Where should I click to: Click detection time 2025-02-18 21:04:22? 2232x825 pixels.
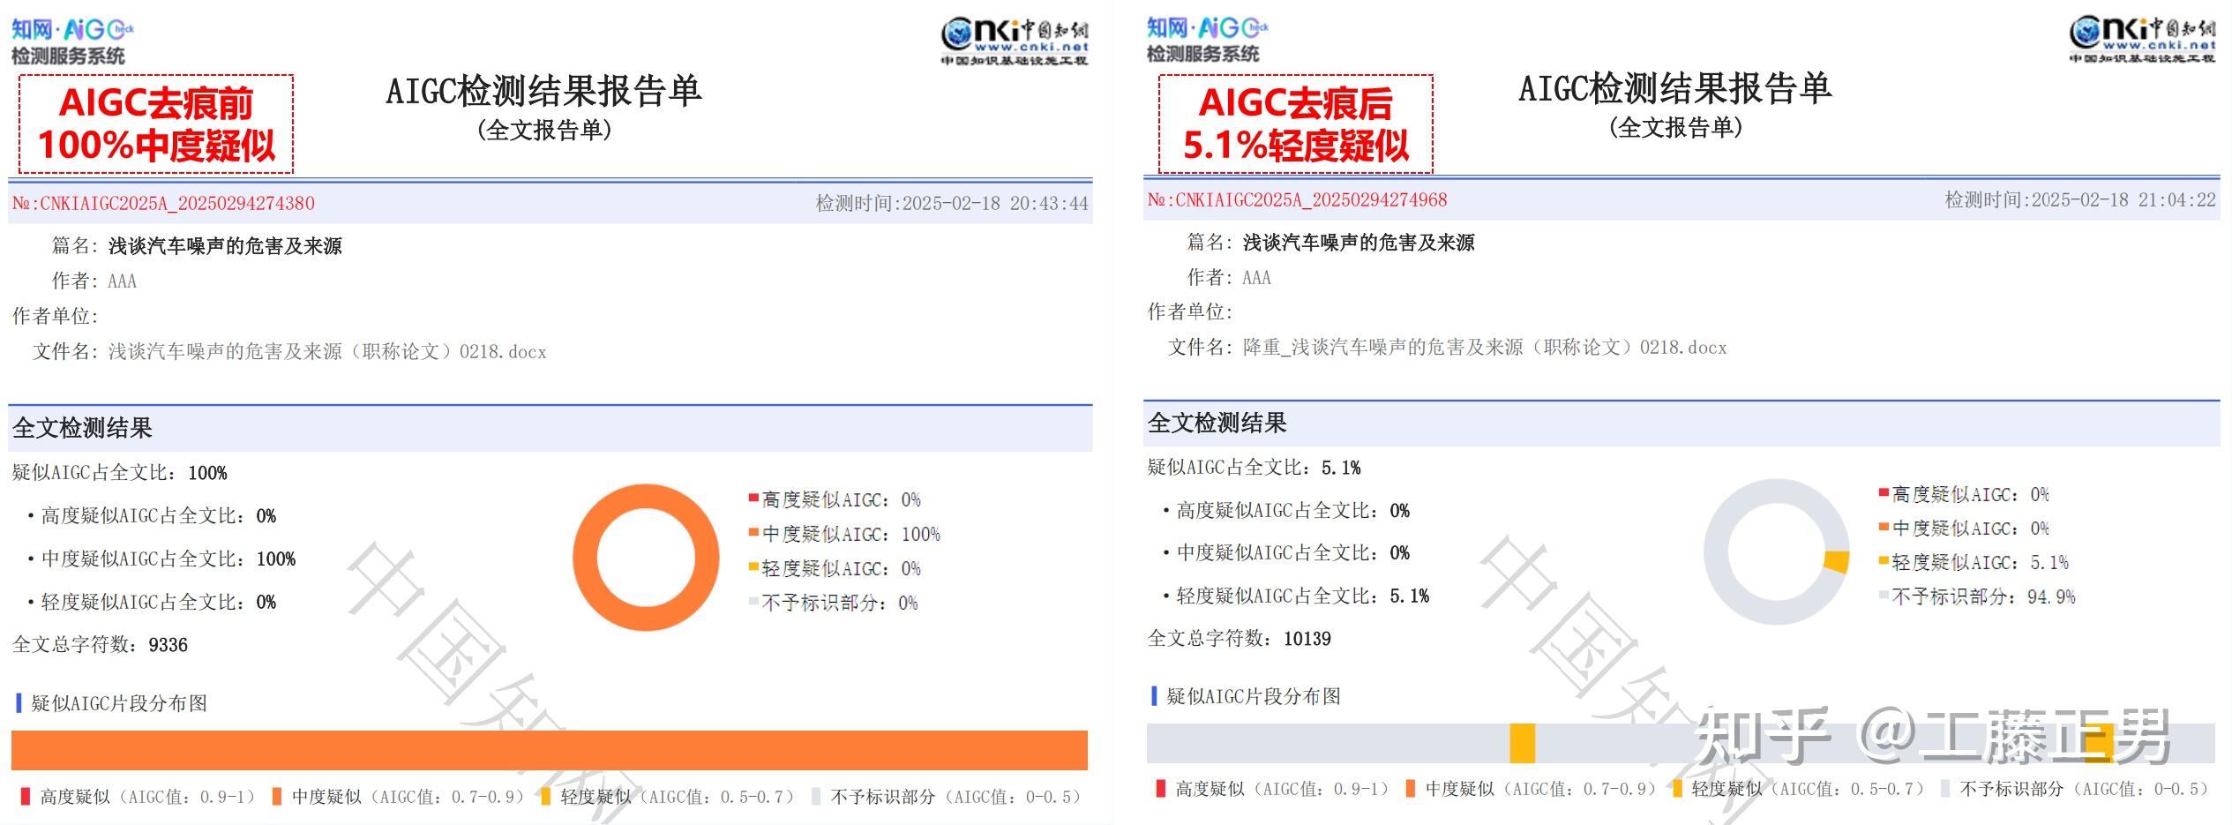pos(2080,200)
